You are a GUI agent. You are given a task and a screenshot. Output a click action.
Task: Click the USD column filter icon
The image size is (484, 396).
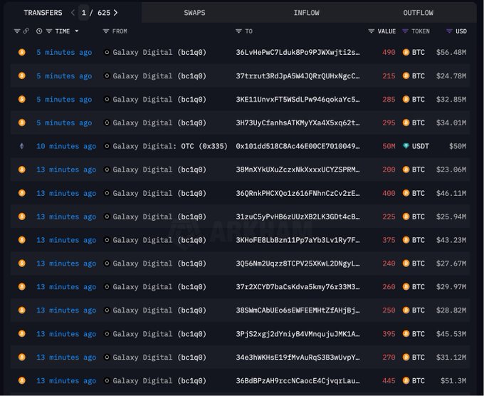click(x=449, y=31)
